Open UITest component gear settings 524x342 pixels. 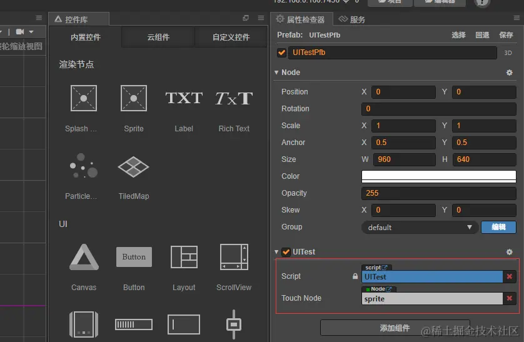tap(509, 252)
